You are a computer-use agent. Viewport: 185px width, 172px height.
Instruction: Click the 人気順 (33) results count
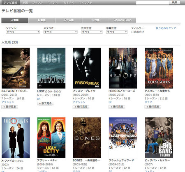(x=9, y=42)
